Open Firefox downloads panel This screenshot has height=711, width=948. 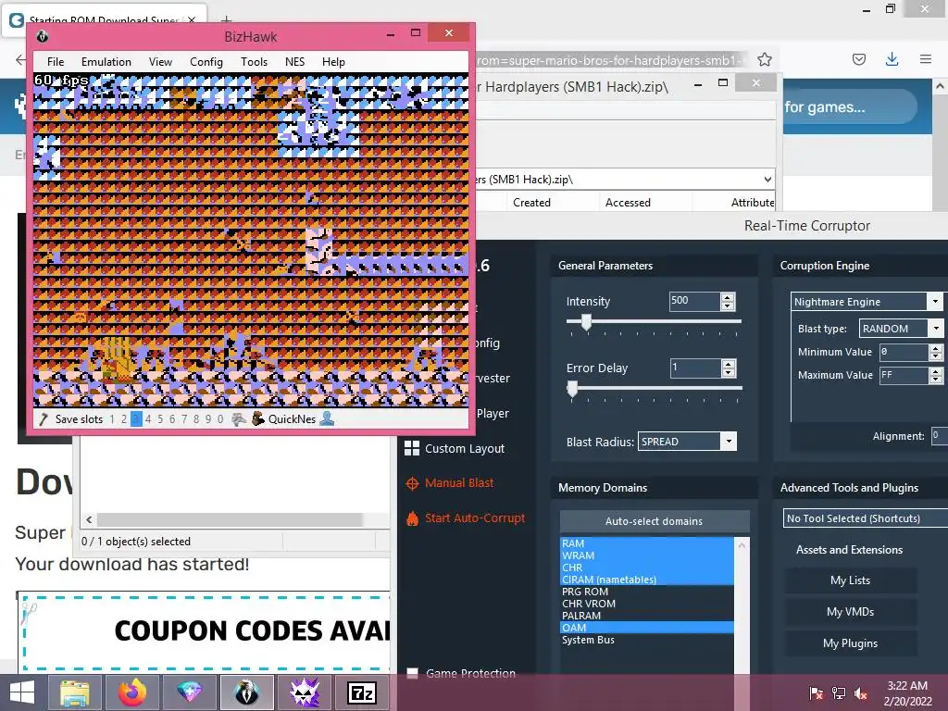click(x=892, y=59)
